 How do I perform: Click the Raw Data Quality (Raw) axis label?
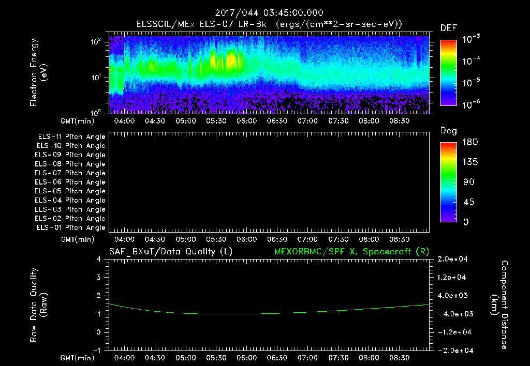click(38, 305)
